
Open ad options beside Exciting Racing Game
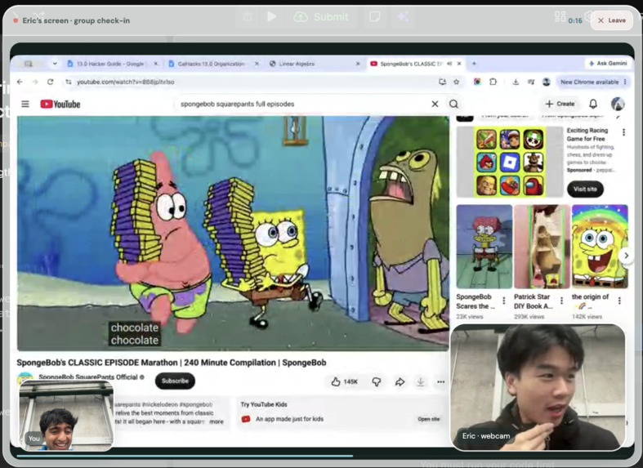[623, 132]
